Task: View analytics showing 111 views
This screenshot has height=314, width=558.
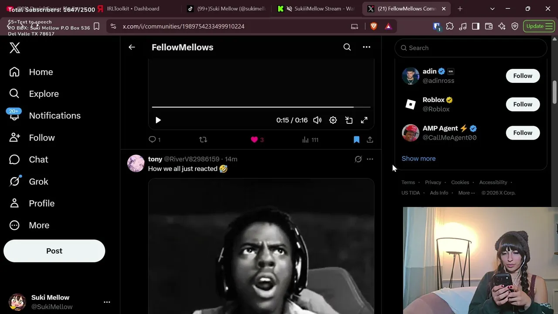Action: (x=310, y=140)
